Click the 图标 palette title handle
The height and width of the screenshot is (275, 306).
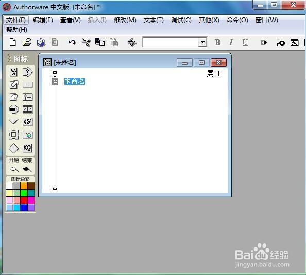[20, 59]
